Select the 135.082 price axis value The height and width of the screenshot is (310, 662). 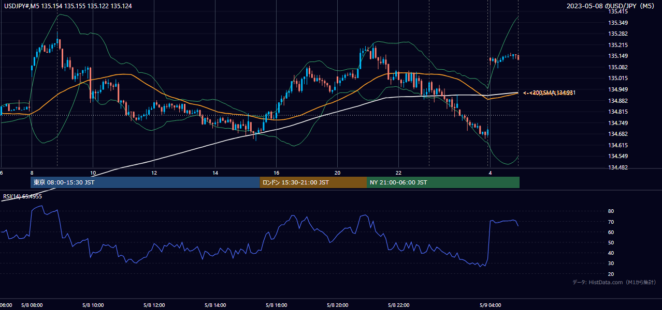point(618,67)
